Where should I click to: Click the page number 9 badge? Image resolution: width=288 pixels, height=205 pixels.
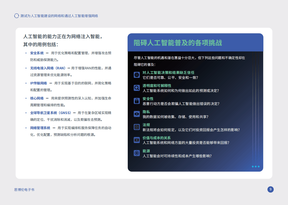(x=270, y=189)
